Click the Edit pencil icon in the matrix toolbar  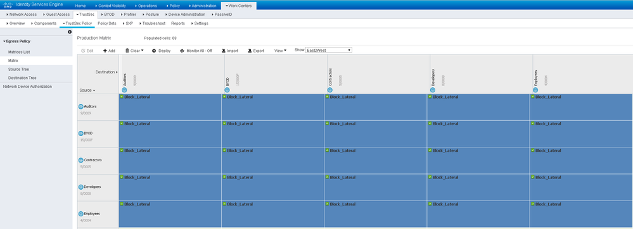83,51
